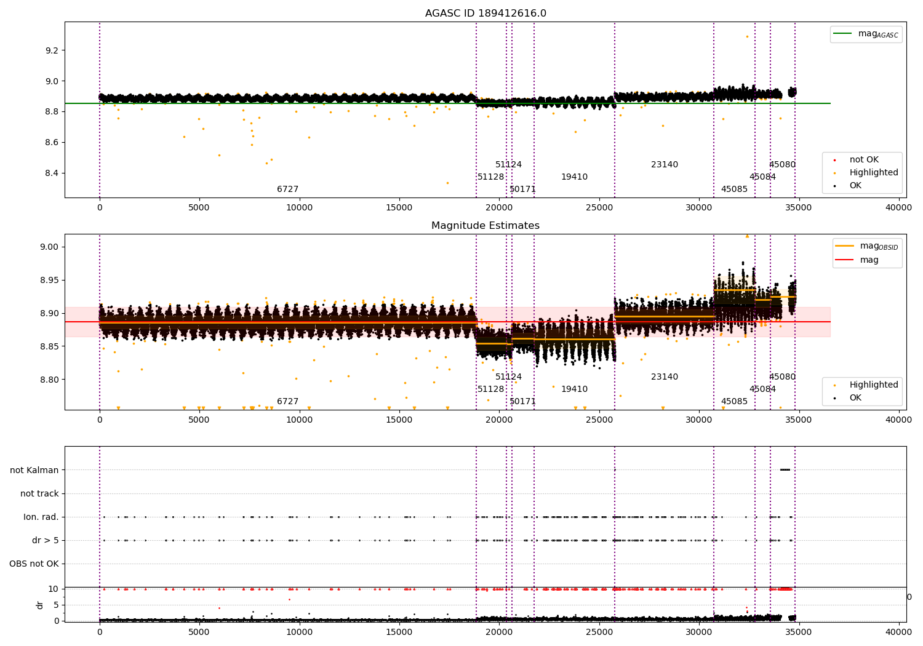This screenshot has width=923, height=646.
Task: Select OBSID label 51128 in the AGASC plot
Action: coord(490,177)
